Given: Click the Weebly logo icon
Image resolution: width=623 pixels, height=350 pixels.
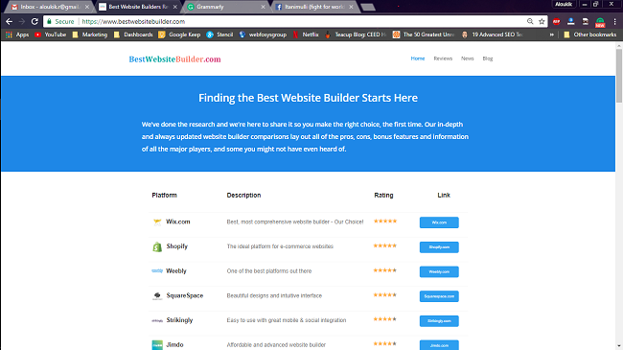Looking at the screenshot, I should click(157, 270).
